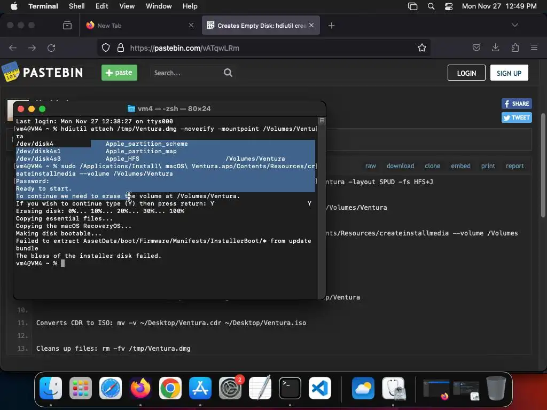This screenshot has width=547, height=410.
Task: Click the report paste link
Action: pyautogui.click(x=514, y=166)
